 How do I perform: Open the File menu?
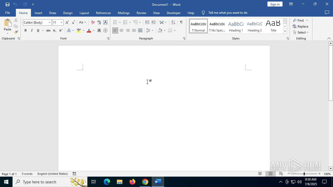[8, 13]
